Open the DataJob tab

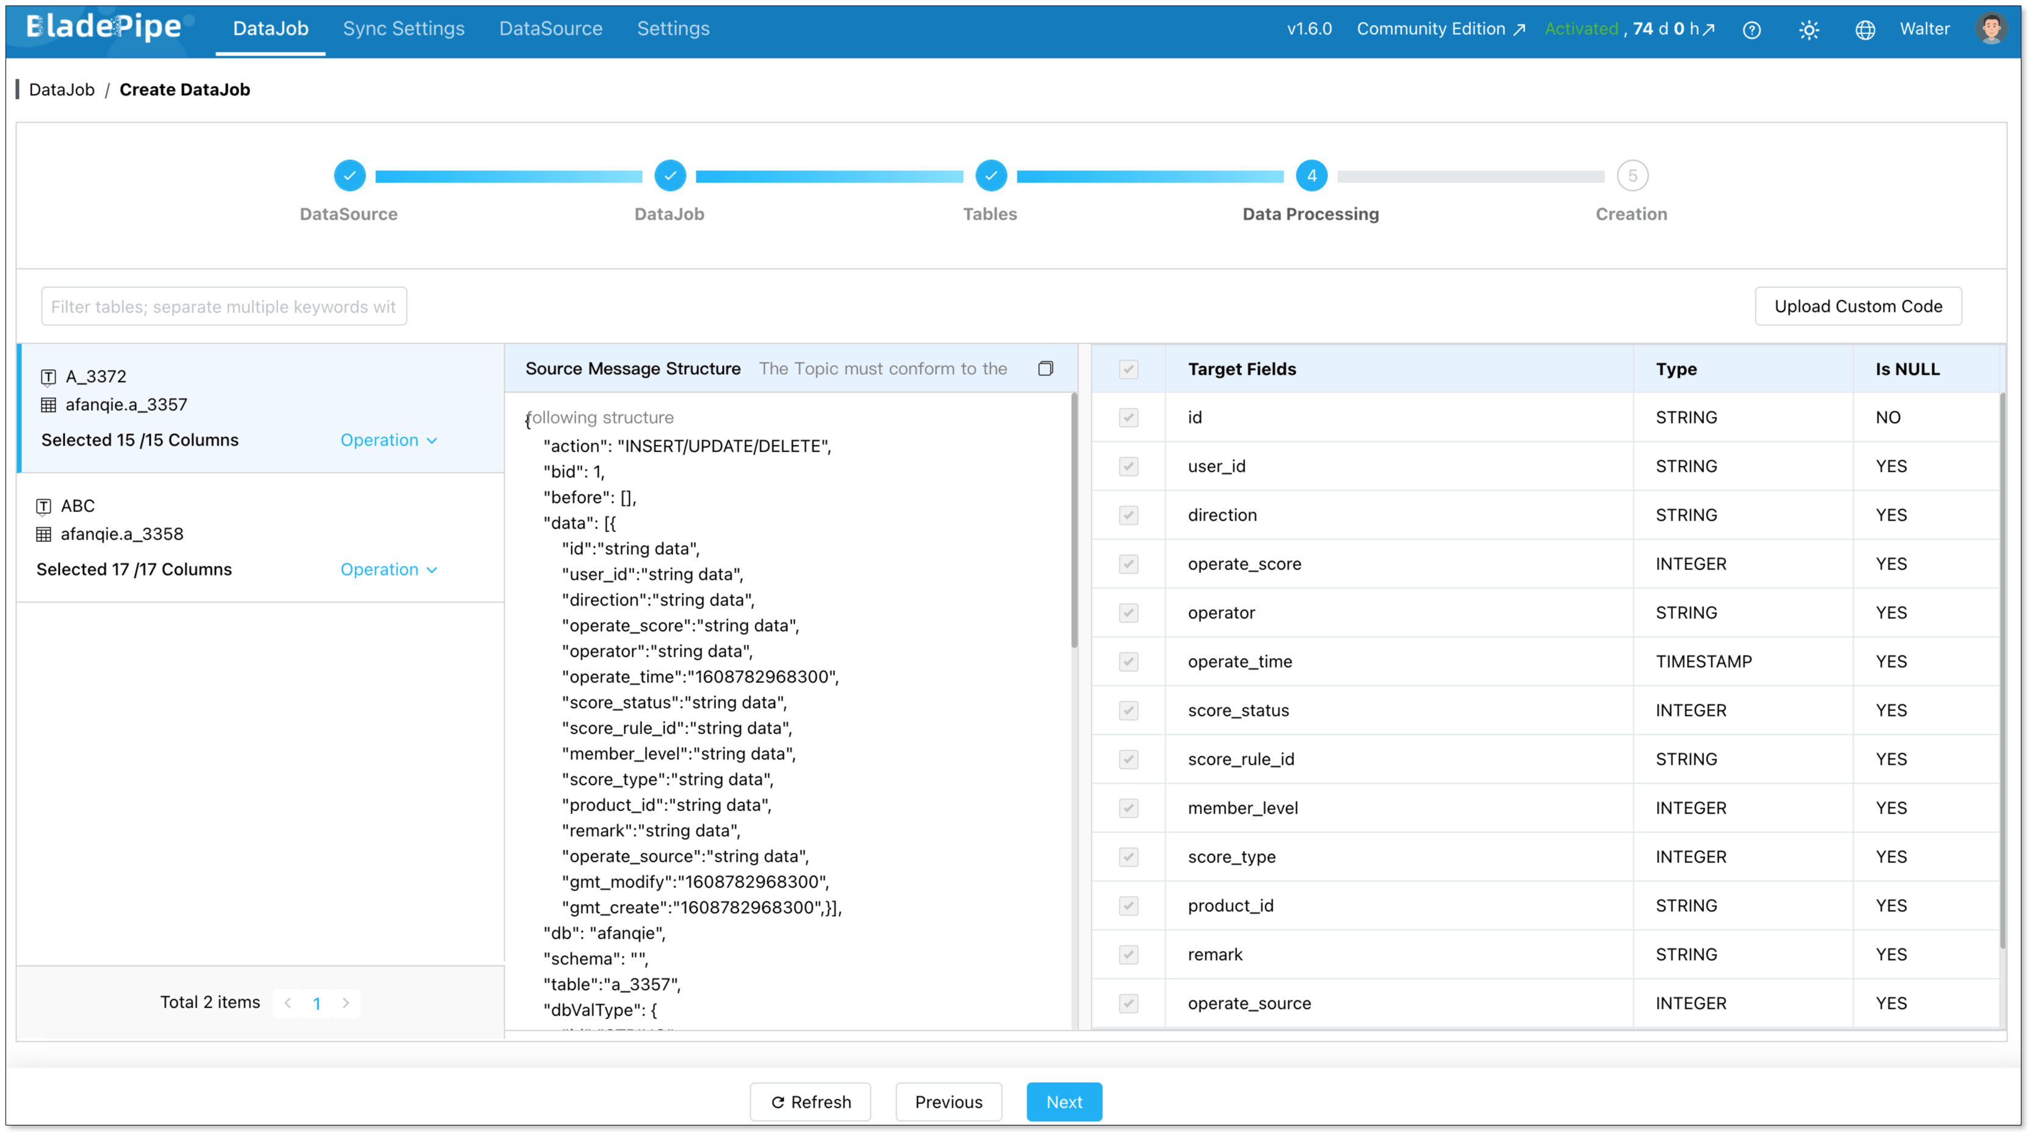[270, 28]
